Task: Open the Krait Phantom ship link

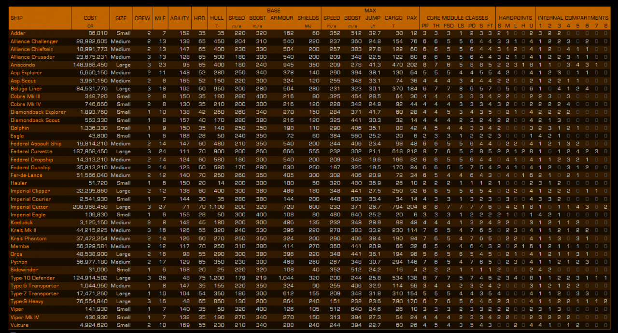Action: point(28,238)
